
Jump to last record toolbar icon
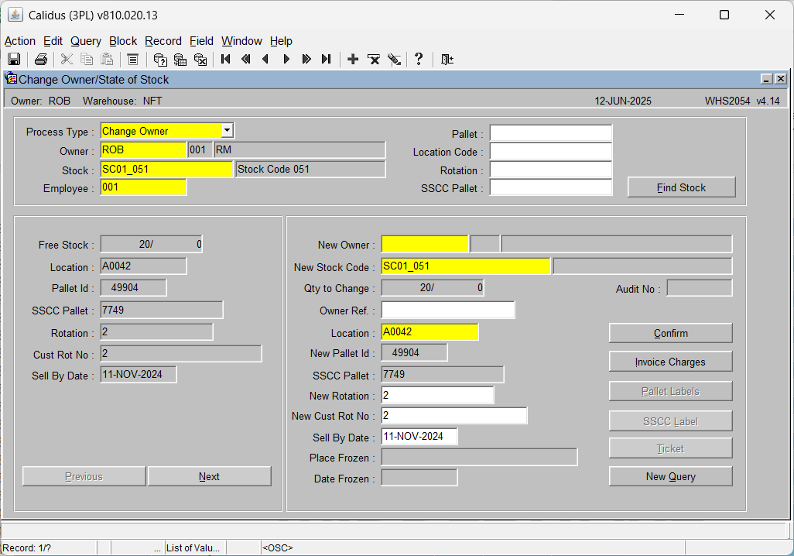point(326,60)
